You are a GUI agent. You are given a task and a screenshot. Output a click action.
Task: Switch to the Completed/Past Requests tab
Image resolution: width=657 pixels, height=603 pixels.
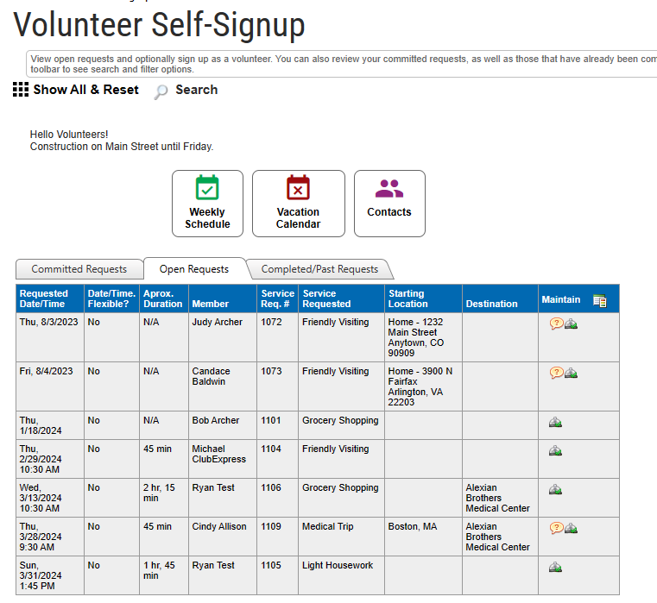[x=319, y=269]
